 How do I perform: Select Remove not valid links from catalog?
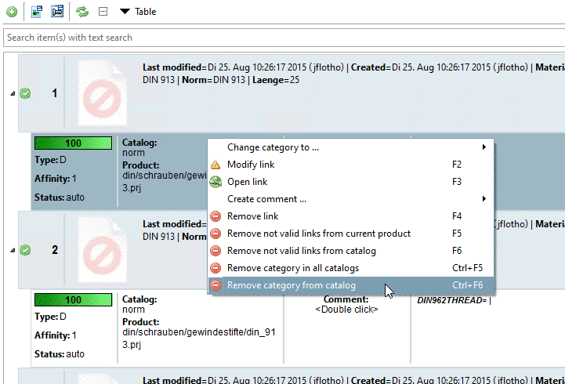(350, 251)
